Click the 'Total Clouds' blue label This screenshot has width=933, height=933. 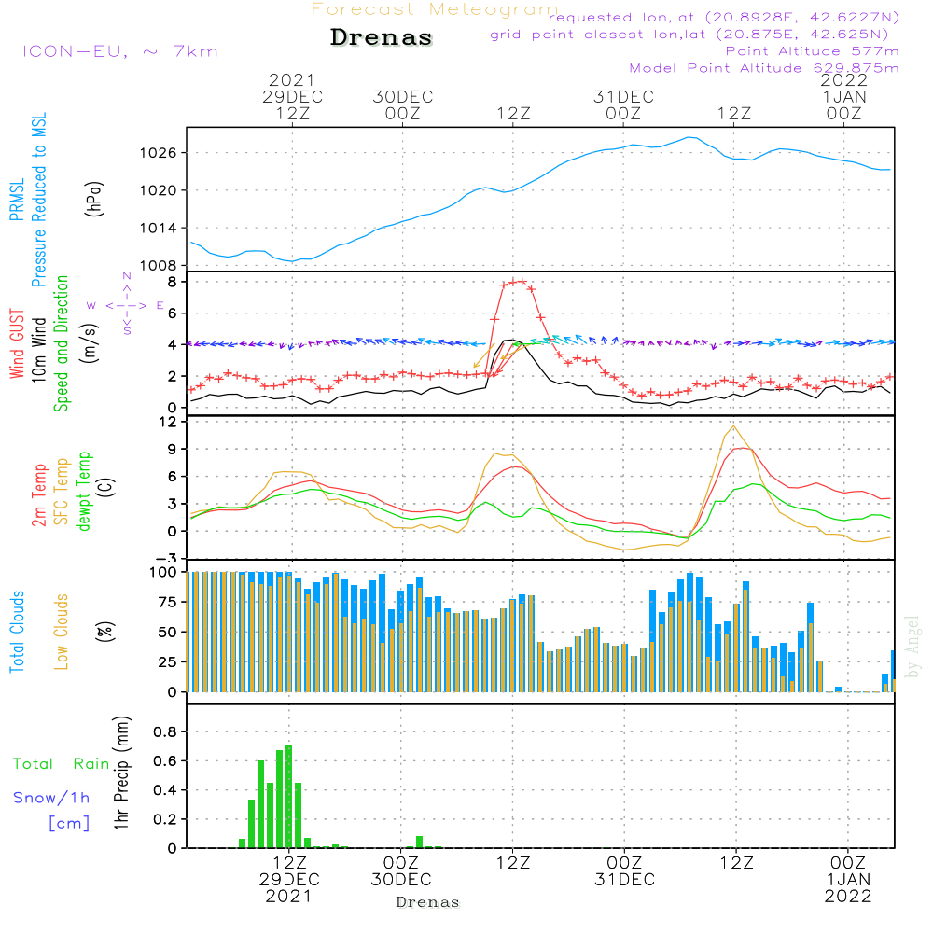coord(17,632)
